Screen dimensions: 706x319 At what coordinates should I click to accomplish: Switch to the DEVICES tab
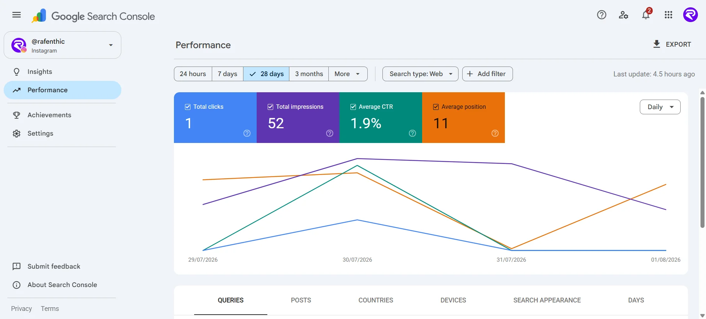pos(453,300)
